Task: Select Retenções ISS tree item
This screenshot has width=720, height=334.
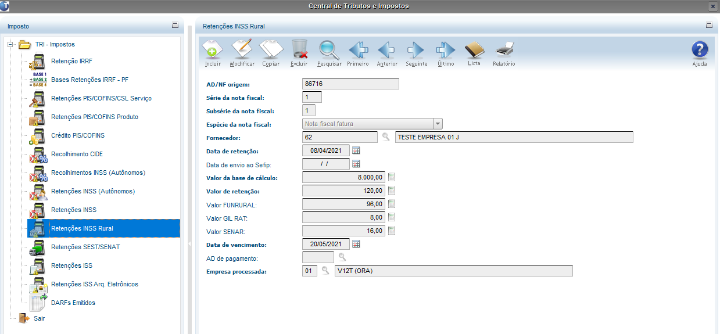Action: point(71,265)
